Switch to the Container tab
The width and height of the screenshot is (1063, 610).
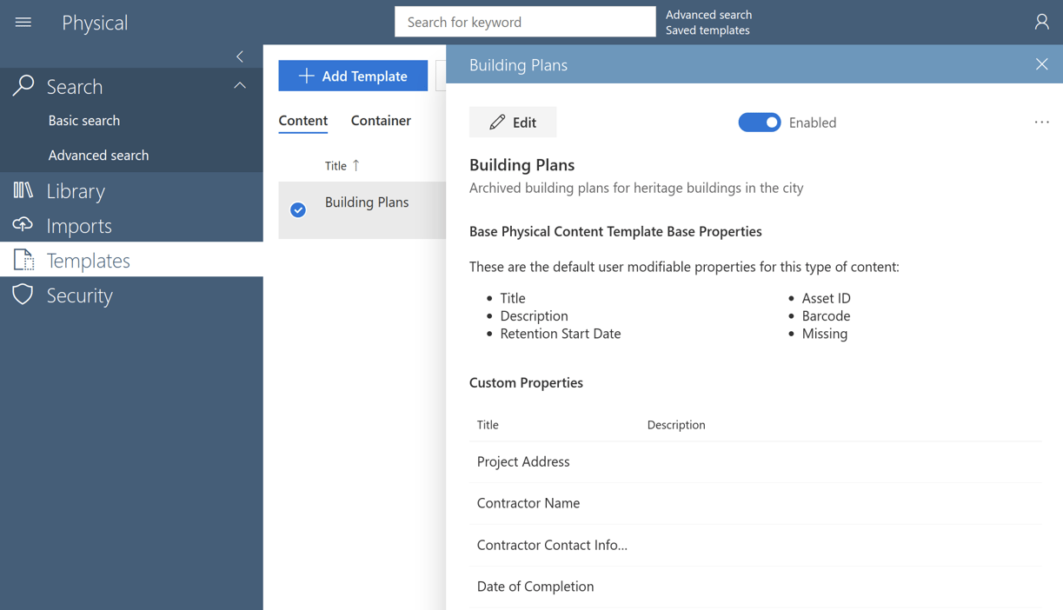[380, 121]
